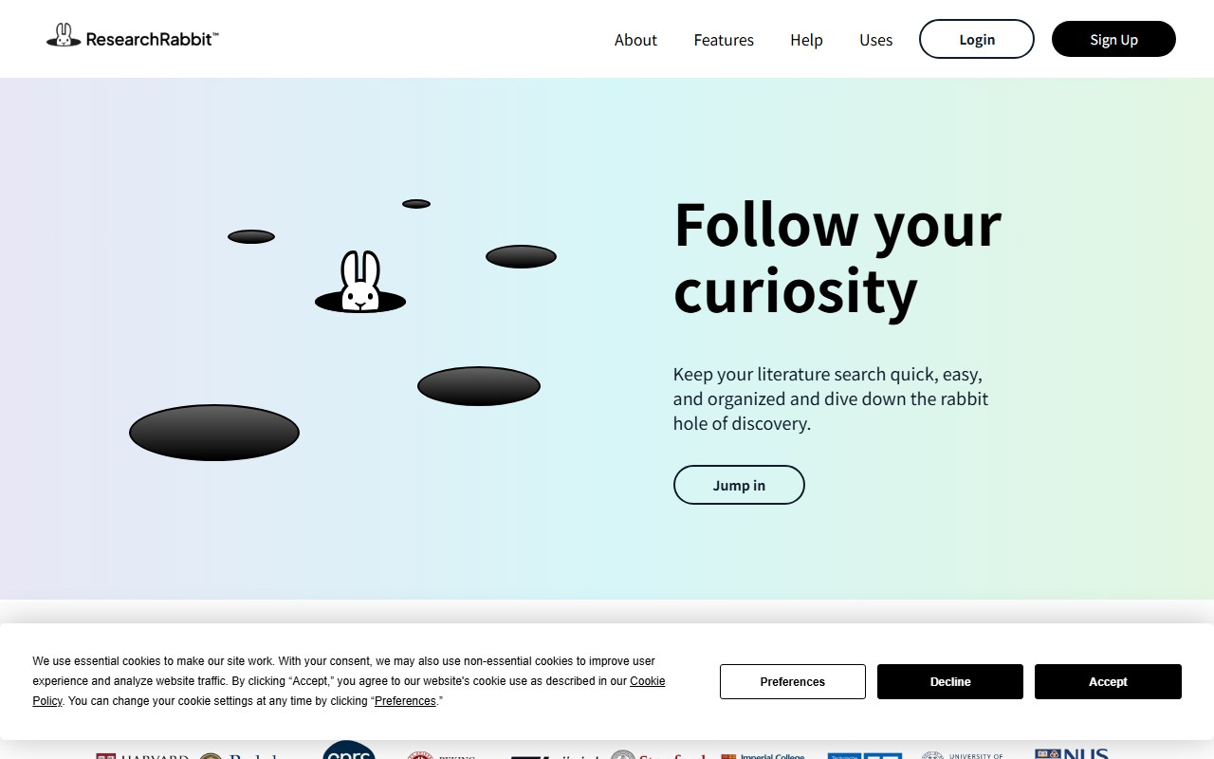The width and height of the screenshot is (1214, 759).
Task: Accept all cookies
Action: (1108, 681)
